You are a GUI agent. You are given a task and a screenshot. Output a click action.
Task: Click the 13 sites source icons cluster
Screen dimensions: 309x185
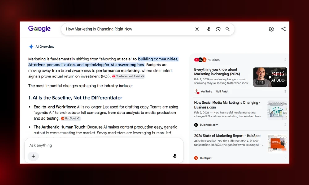(200, 60)
